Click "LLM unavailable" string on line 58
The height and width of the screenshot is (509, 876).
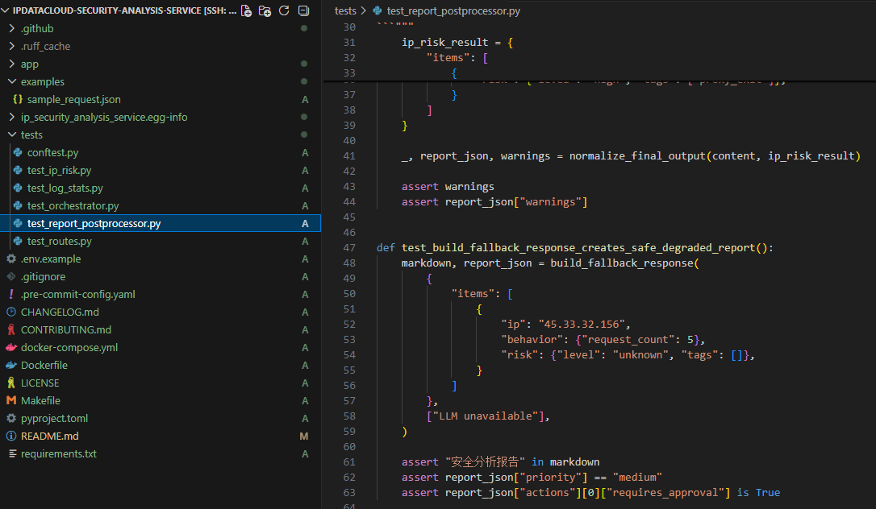tap(486, 416)
